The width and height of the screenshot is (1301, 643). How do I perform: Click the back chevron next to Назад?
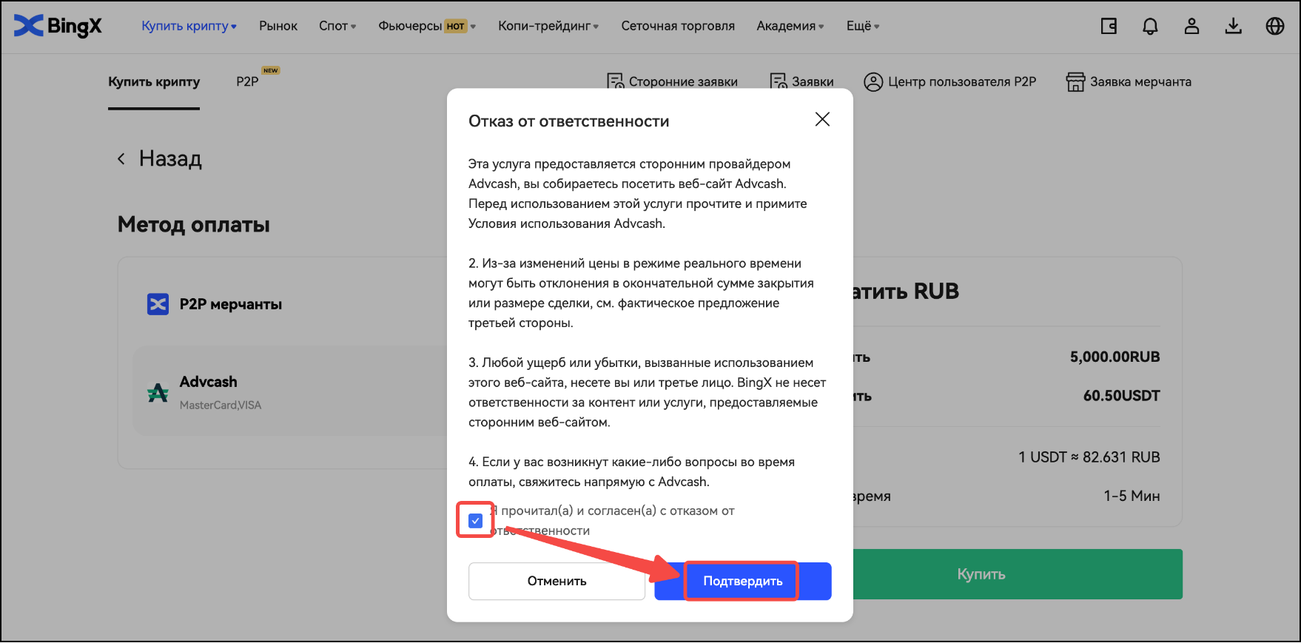(x=121, y=158)
